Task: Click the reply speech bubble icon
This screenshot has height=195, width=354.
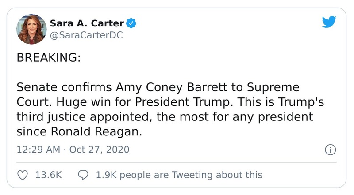Action: [x=84, y=175]
